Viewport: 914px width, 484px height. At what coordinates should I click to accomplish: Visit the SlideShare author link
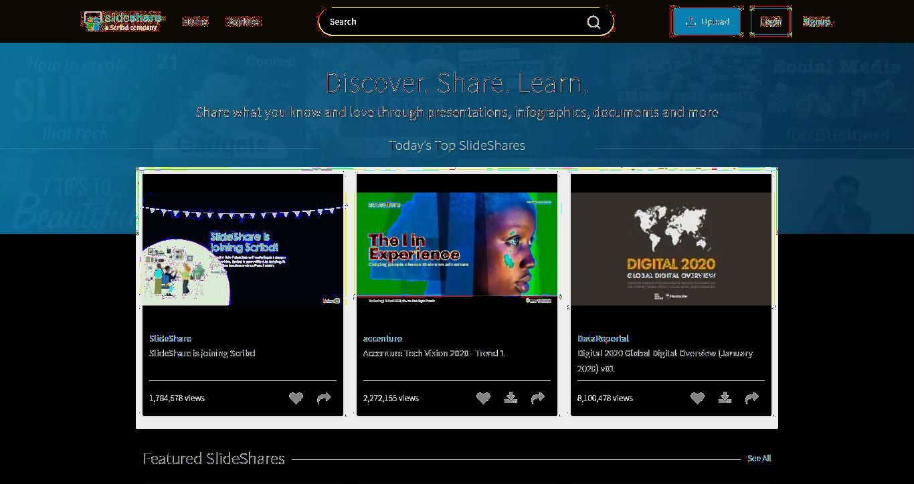(170, 338)
